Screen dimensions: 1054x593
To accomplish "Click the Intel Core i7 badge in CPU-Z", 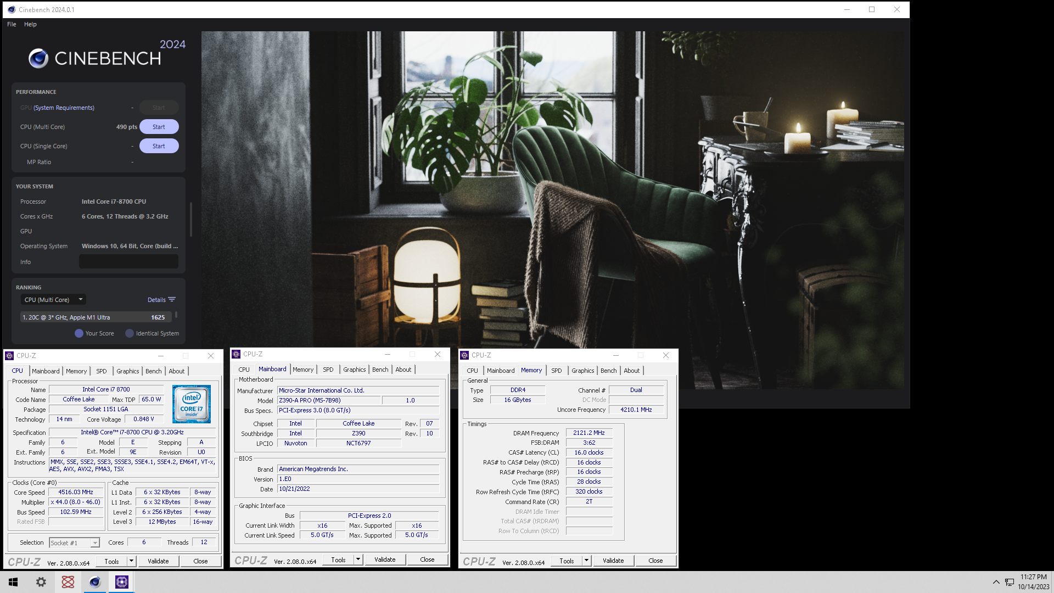I will pyautogui.click(x=192, y=404).
